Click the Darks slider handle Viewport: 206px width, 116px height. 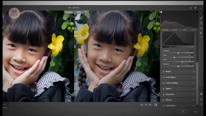[182, 62]
